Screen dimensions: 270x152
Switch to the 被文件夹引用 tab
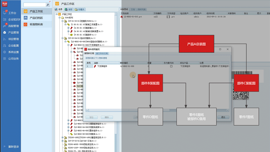pos(102,53)
